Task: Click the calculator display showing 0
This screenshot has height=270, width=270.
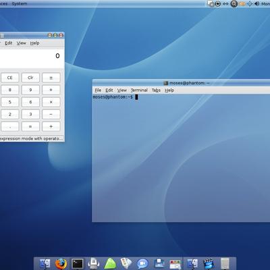Action: coord(32,58)
